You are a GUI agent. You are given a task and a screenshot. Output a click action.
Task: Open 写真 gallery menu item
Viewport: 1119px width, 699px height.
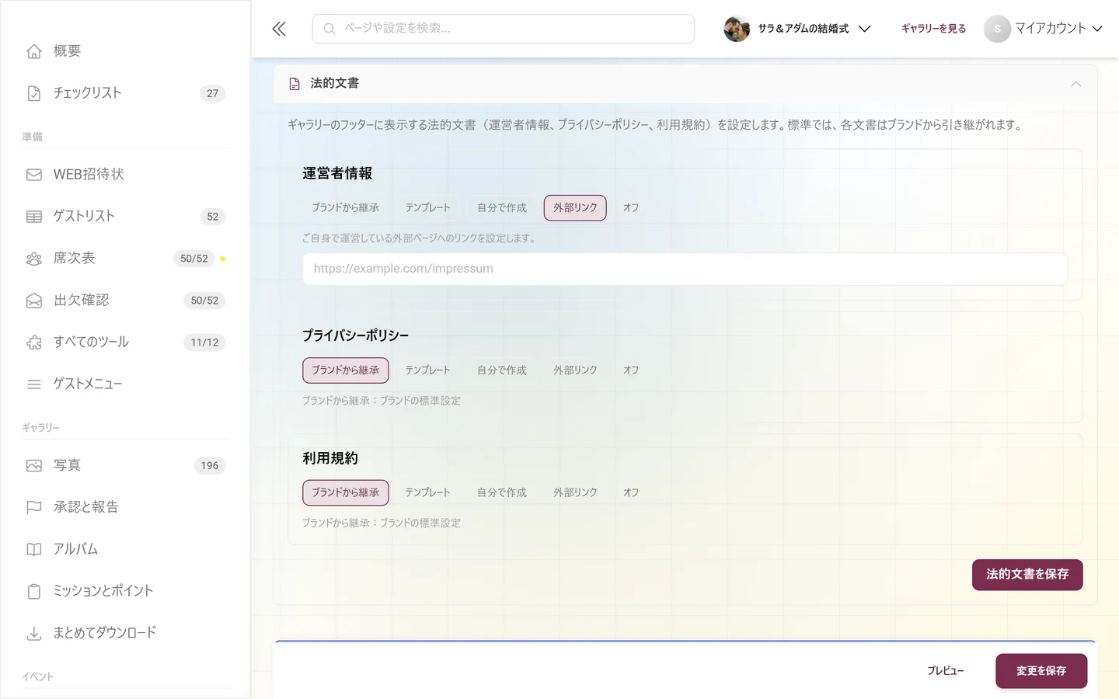(125, 466)
